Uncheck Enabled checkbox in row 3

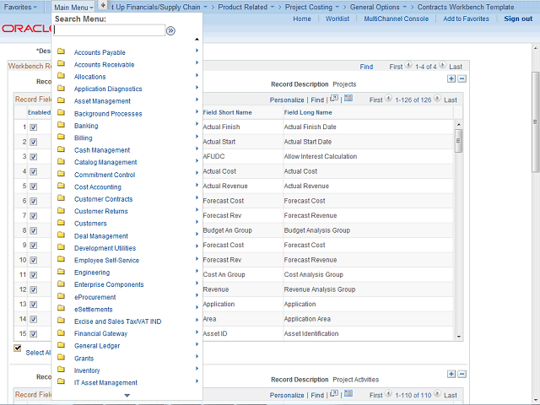tap(34, 157)
